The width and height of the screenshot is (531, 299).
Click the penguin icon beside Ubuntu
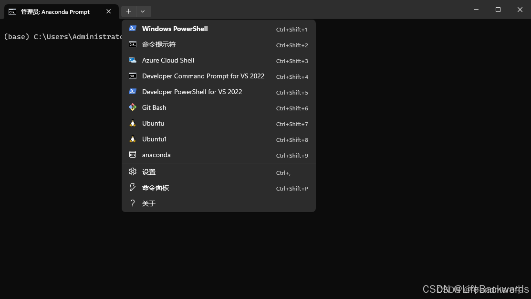click(133, 123)
